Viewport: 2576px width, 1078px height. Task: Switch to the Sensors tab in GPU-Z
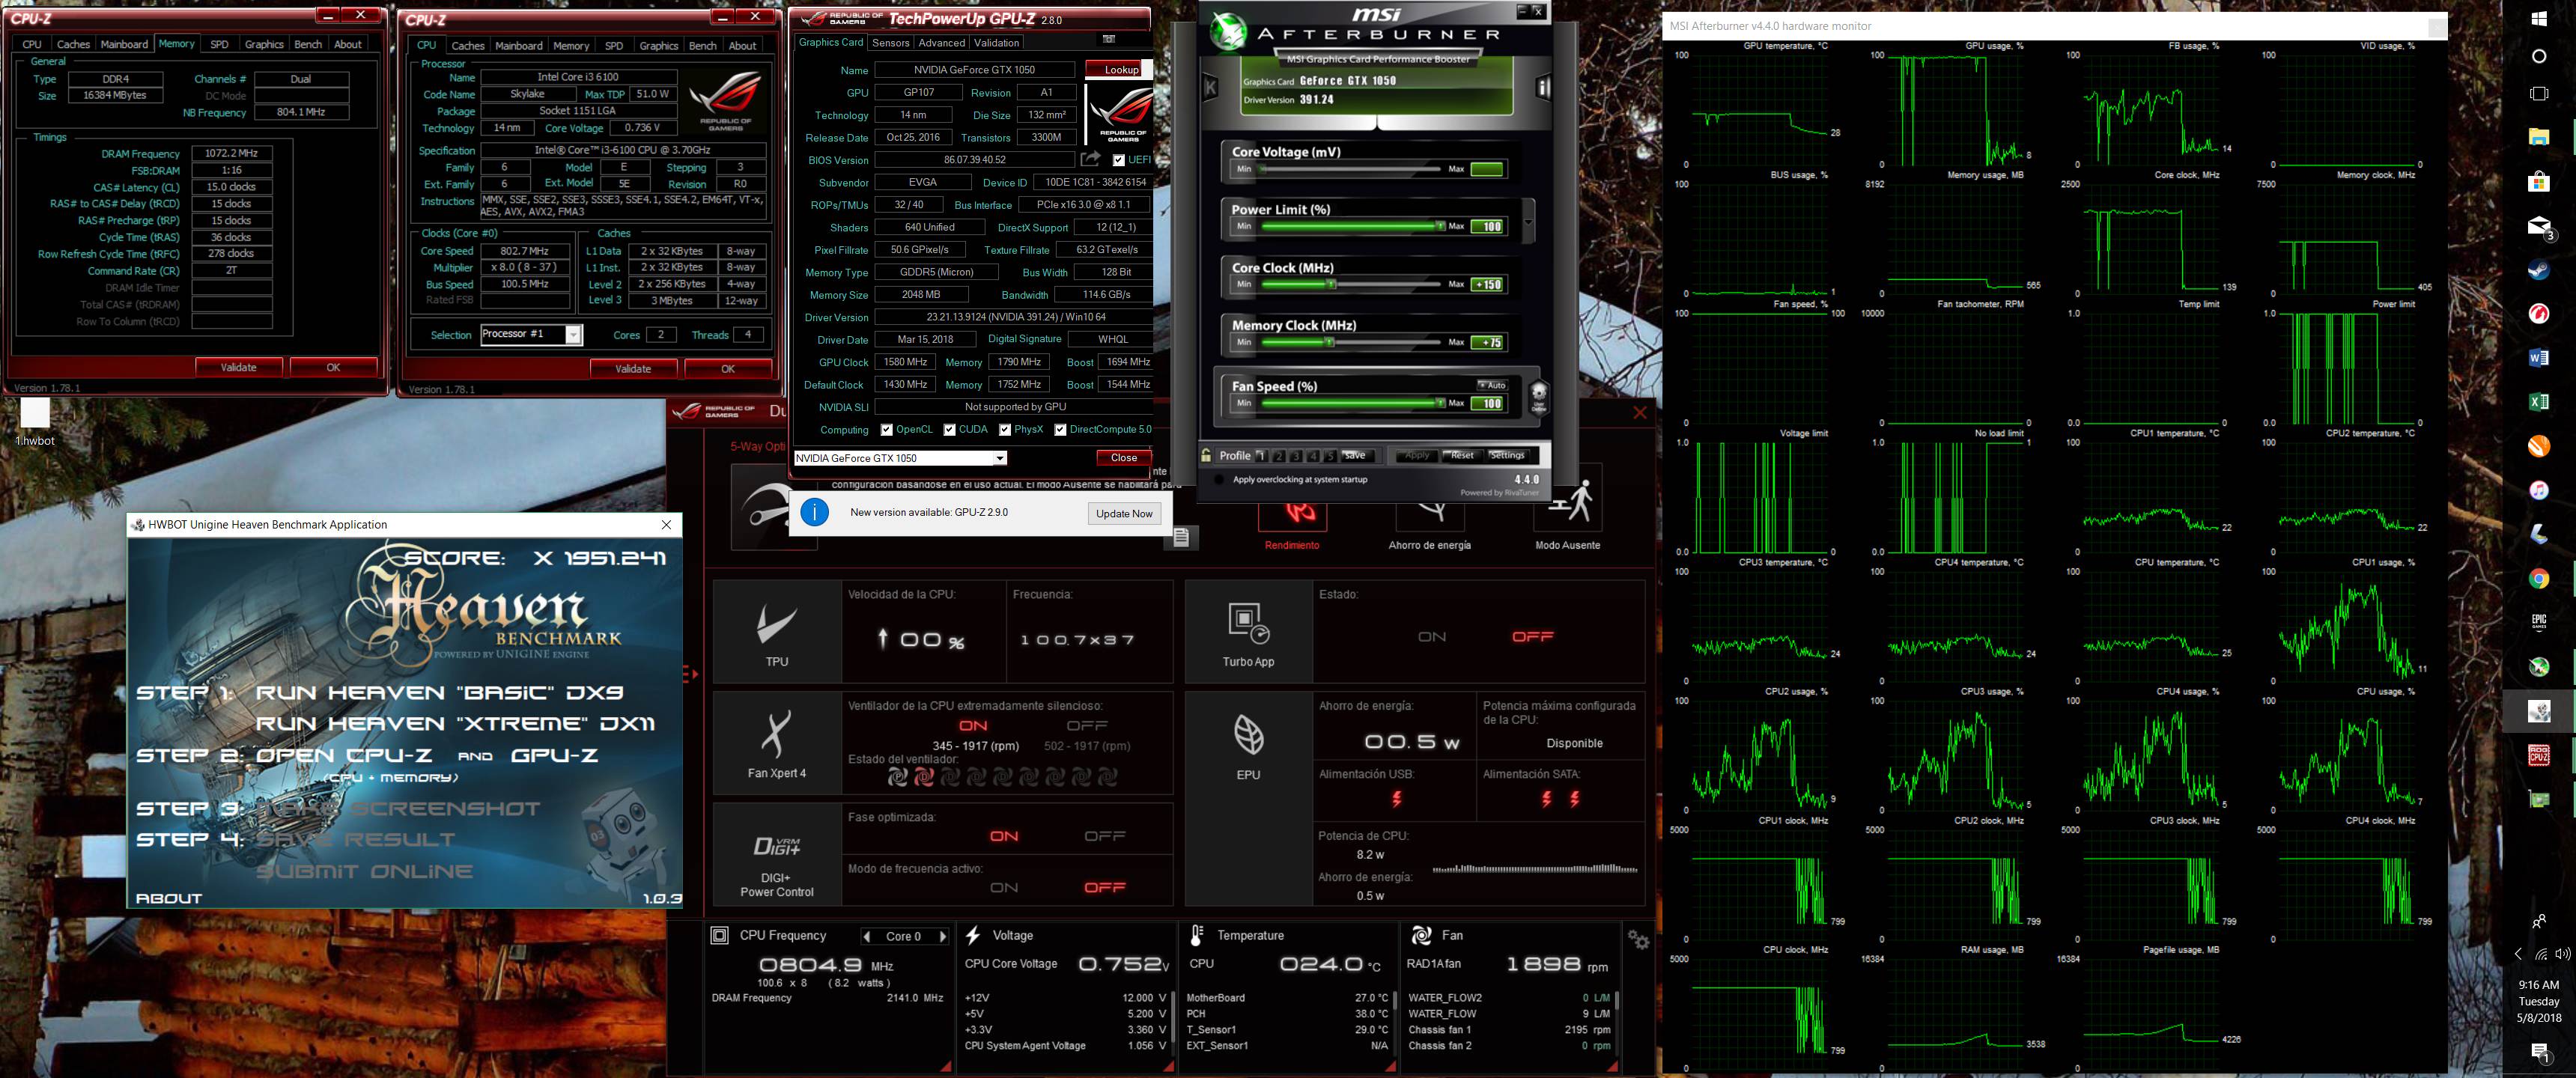point(890,43)
